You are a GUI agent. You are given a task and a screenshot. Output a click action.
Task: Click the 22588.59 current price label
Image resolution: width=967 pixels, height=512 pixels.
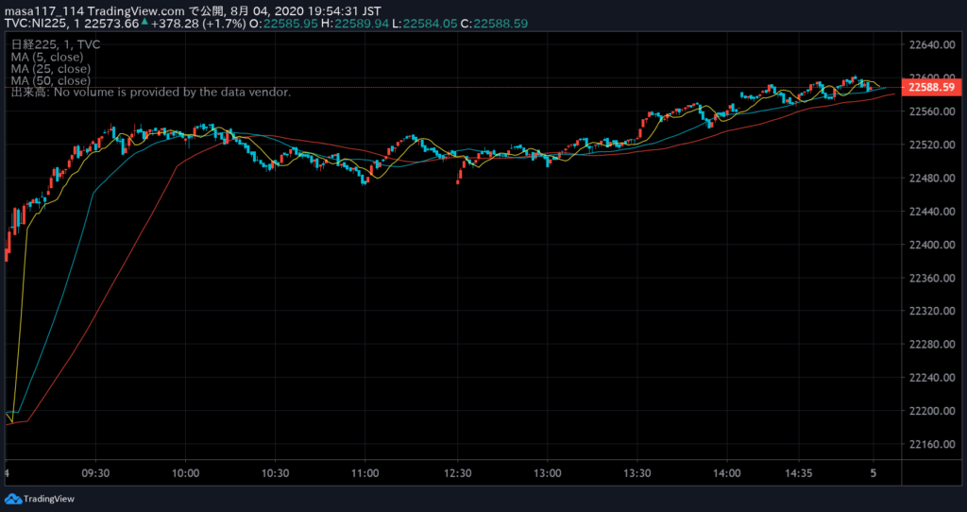931,88
